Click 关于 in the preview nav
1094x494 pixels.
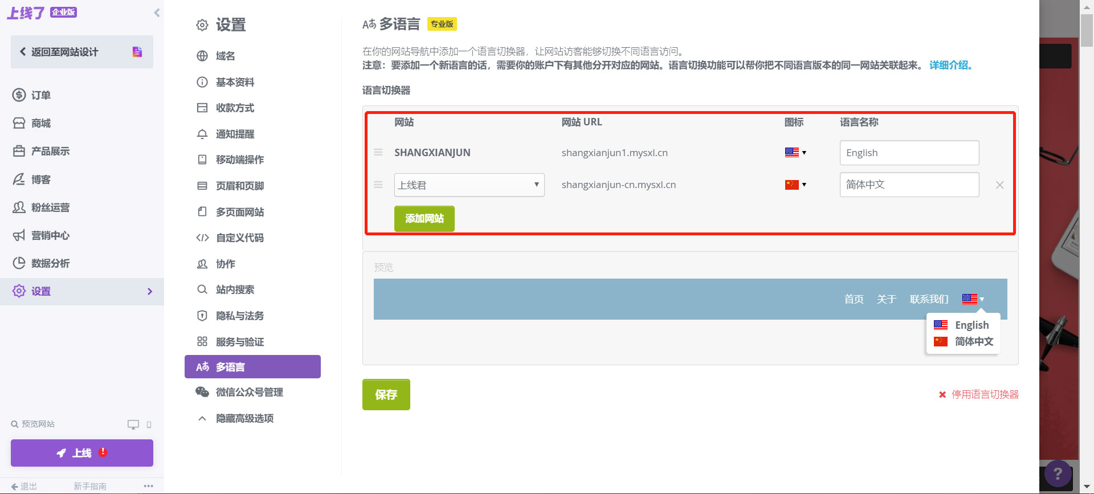[887, 299]
